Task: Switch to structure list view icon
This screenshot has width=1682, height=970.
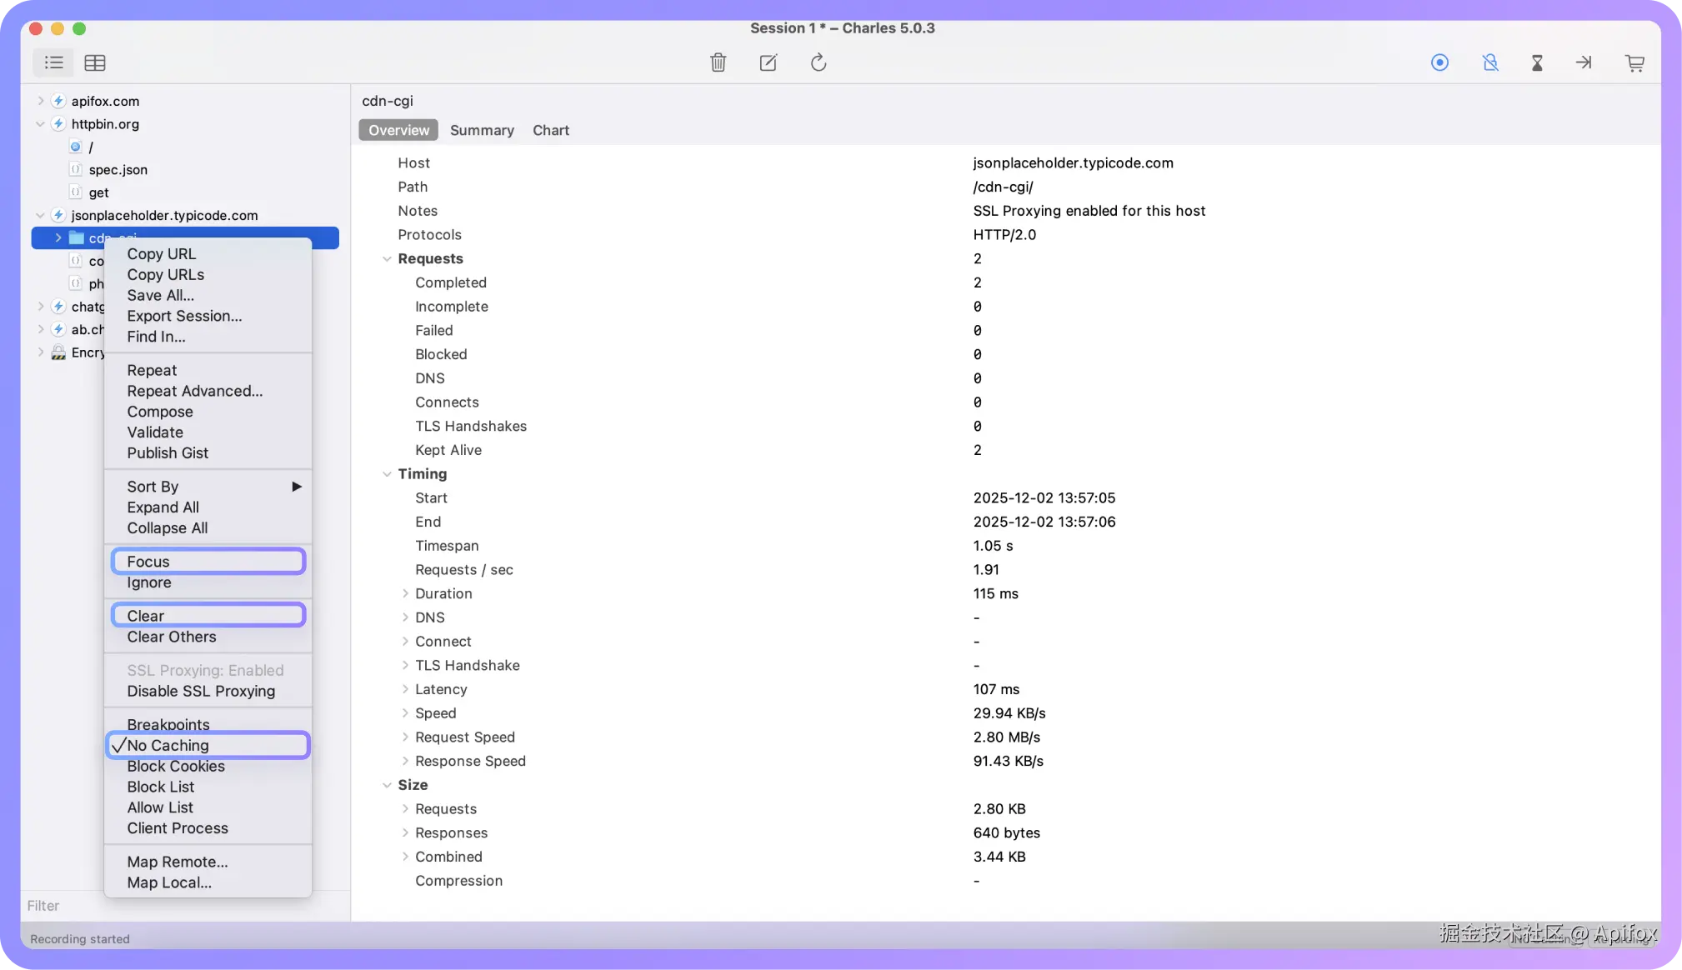Action: coord(54,62)
